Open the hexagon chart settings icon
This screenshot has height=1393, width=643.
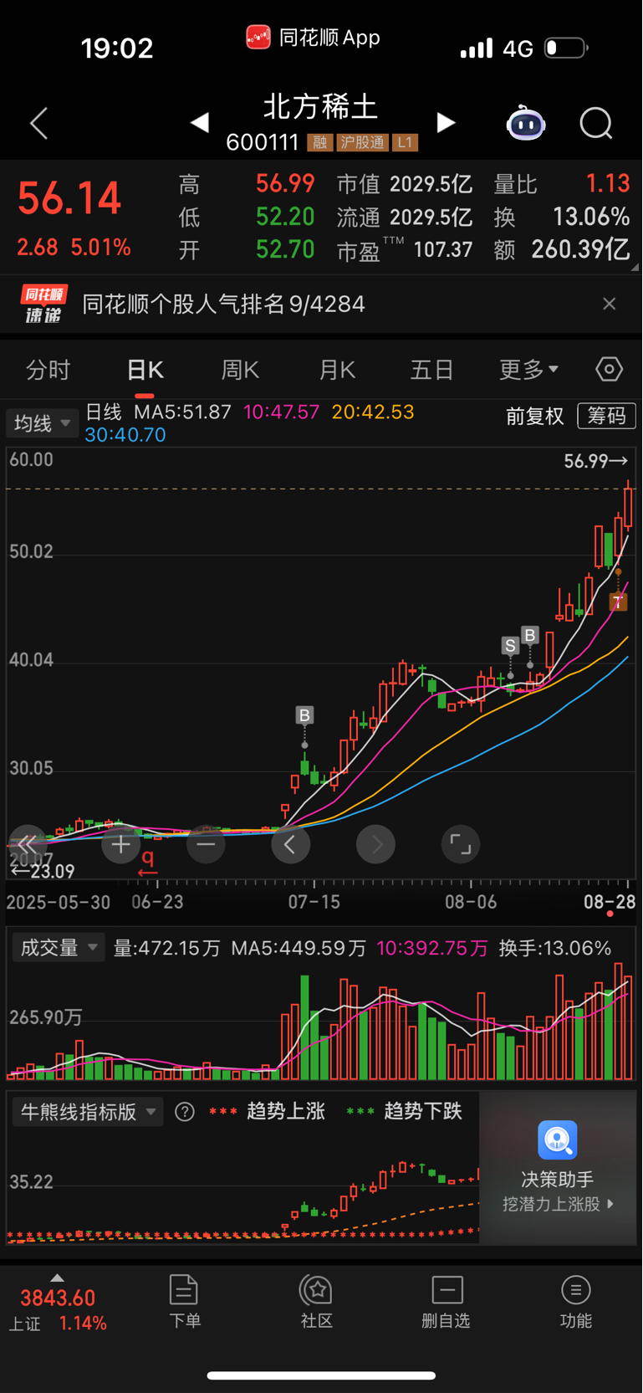[609, 369]
